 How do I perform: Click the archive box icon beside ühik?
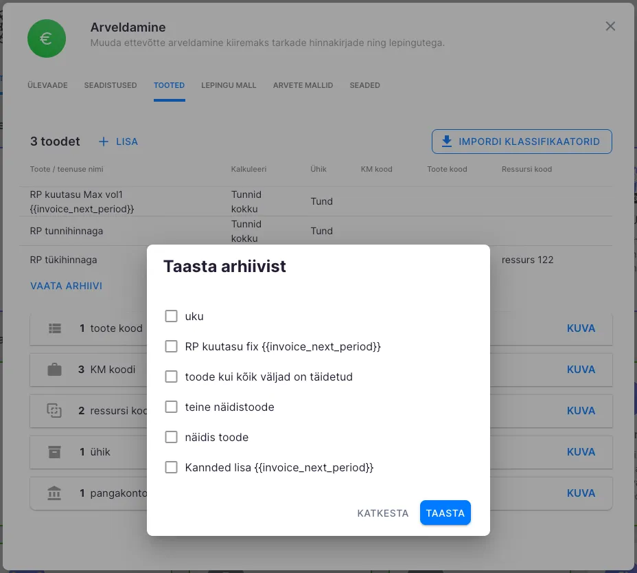click(55, 452)
